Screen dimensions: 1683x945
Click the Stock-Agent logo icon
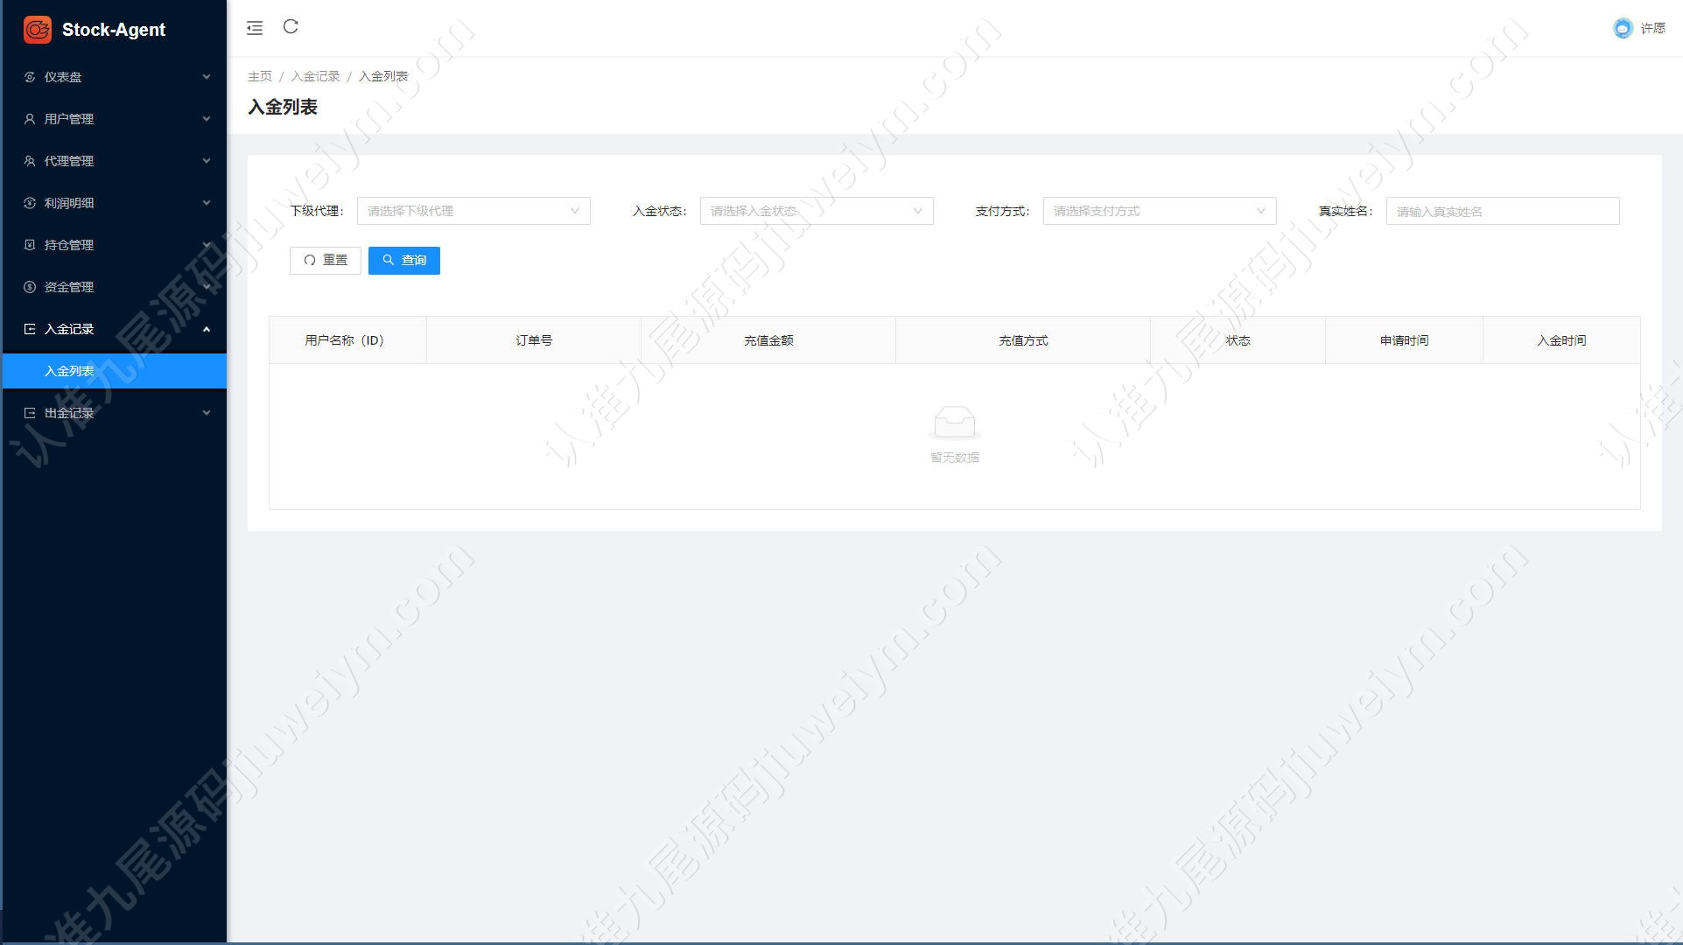click(38, 29)
